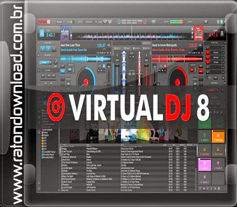237x207 pixels.
Task: Click the green master level meter
Action: coord(177,22)
